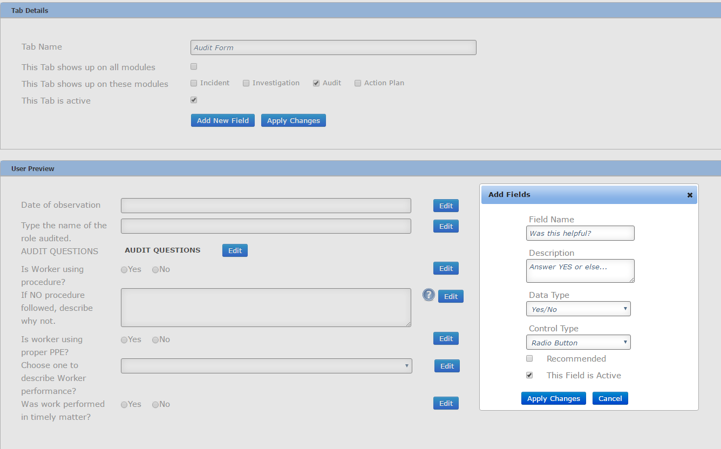Select No for 'Was work performed in timely matter?'

click(155, 404)
